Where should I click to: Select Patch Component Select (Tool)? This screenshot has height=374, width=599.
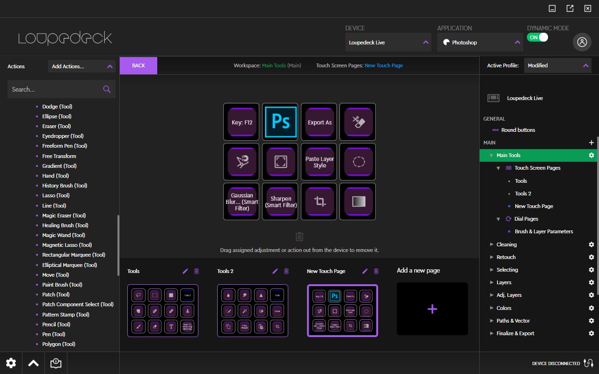[78, 304]
